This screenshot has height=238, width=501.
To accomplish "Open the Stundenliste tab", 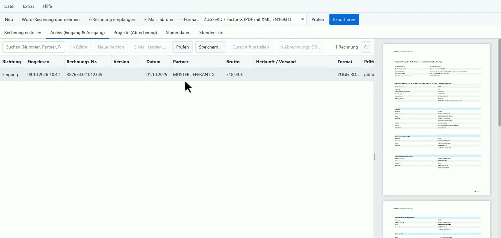I will click(x=211, y=33).
